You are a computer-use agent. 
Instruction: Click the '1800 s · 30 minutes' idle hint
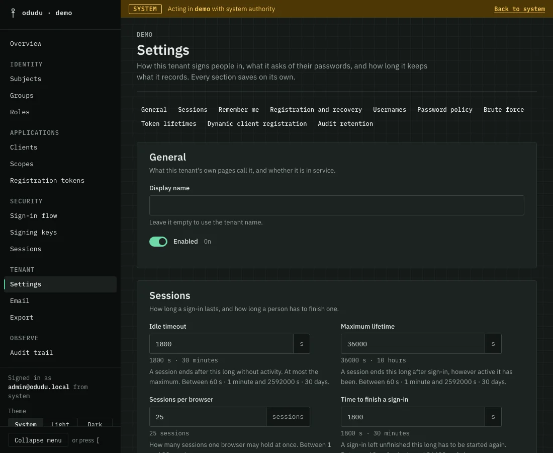coord(183,360)
